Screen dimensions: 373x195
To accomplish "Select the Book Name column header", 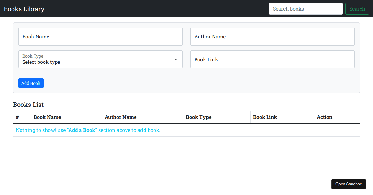I will point(47,117).
